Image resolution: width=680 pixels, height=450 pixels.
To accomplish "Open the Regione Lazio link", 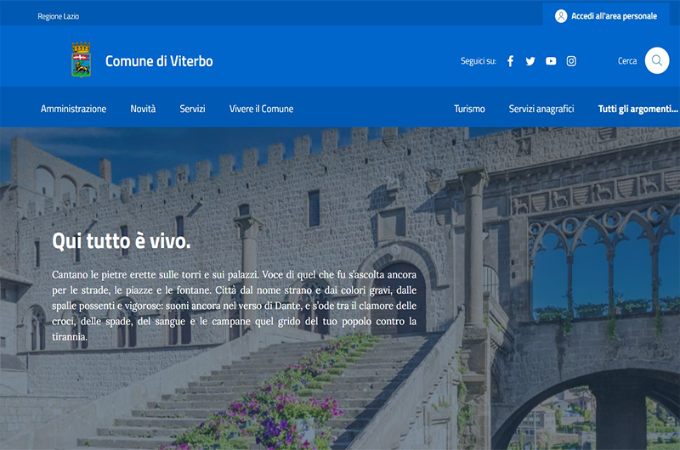I will click(x=59, y=16).
